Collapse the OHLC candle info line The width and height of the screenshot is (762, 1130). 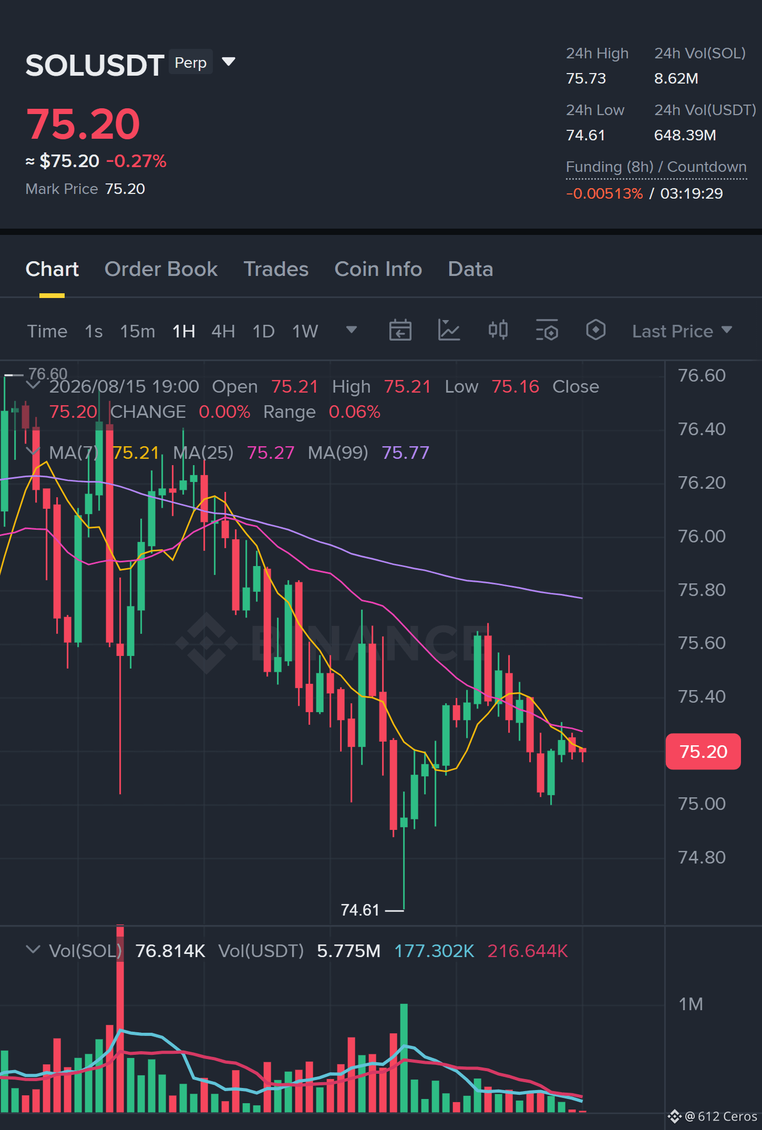pyautogui.click(x=33, y=385)
